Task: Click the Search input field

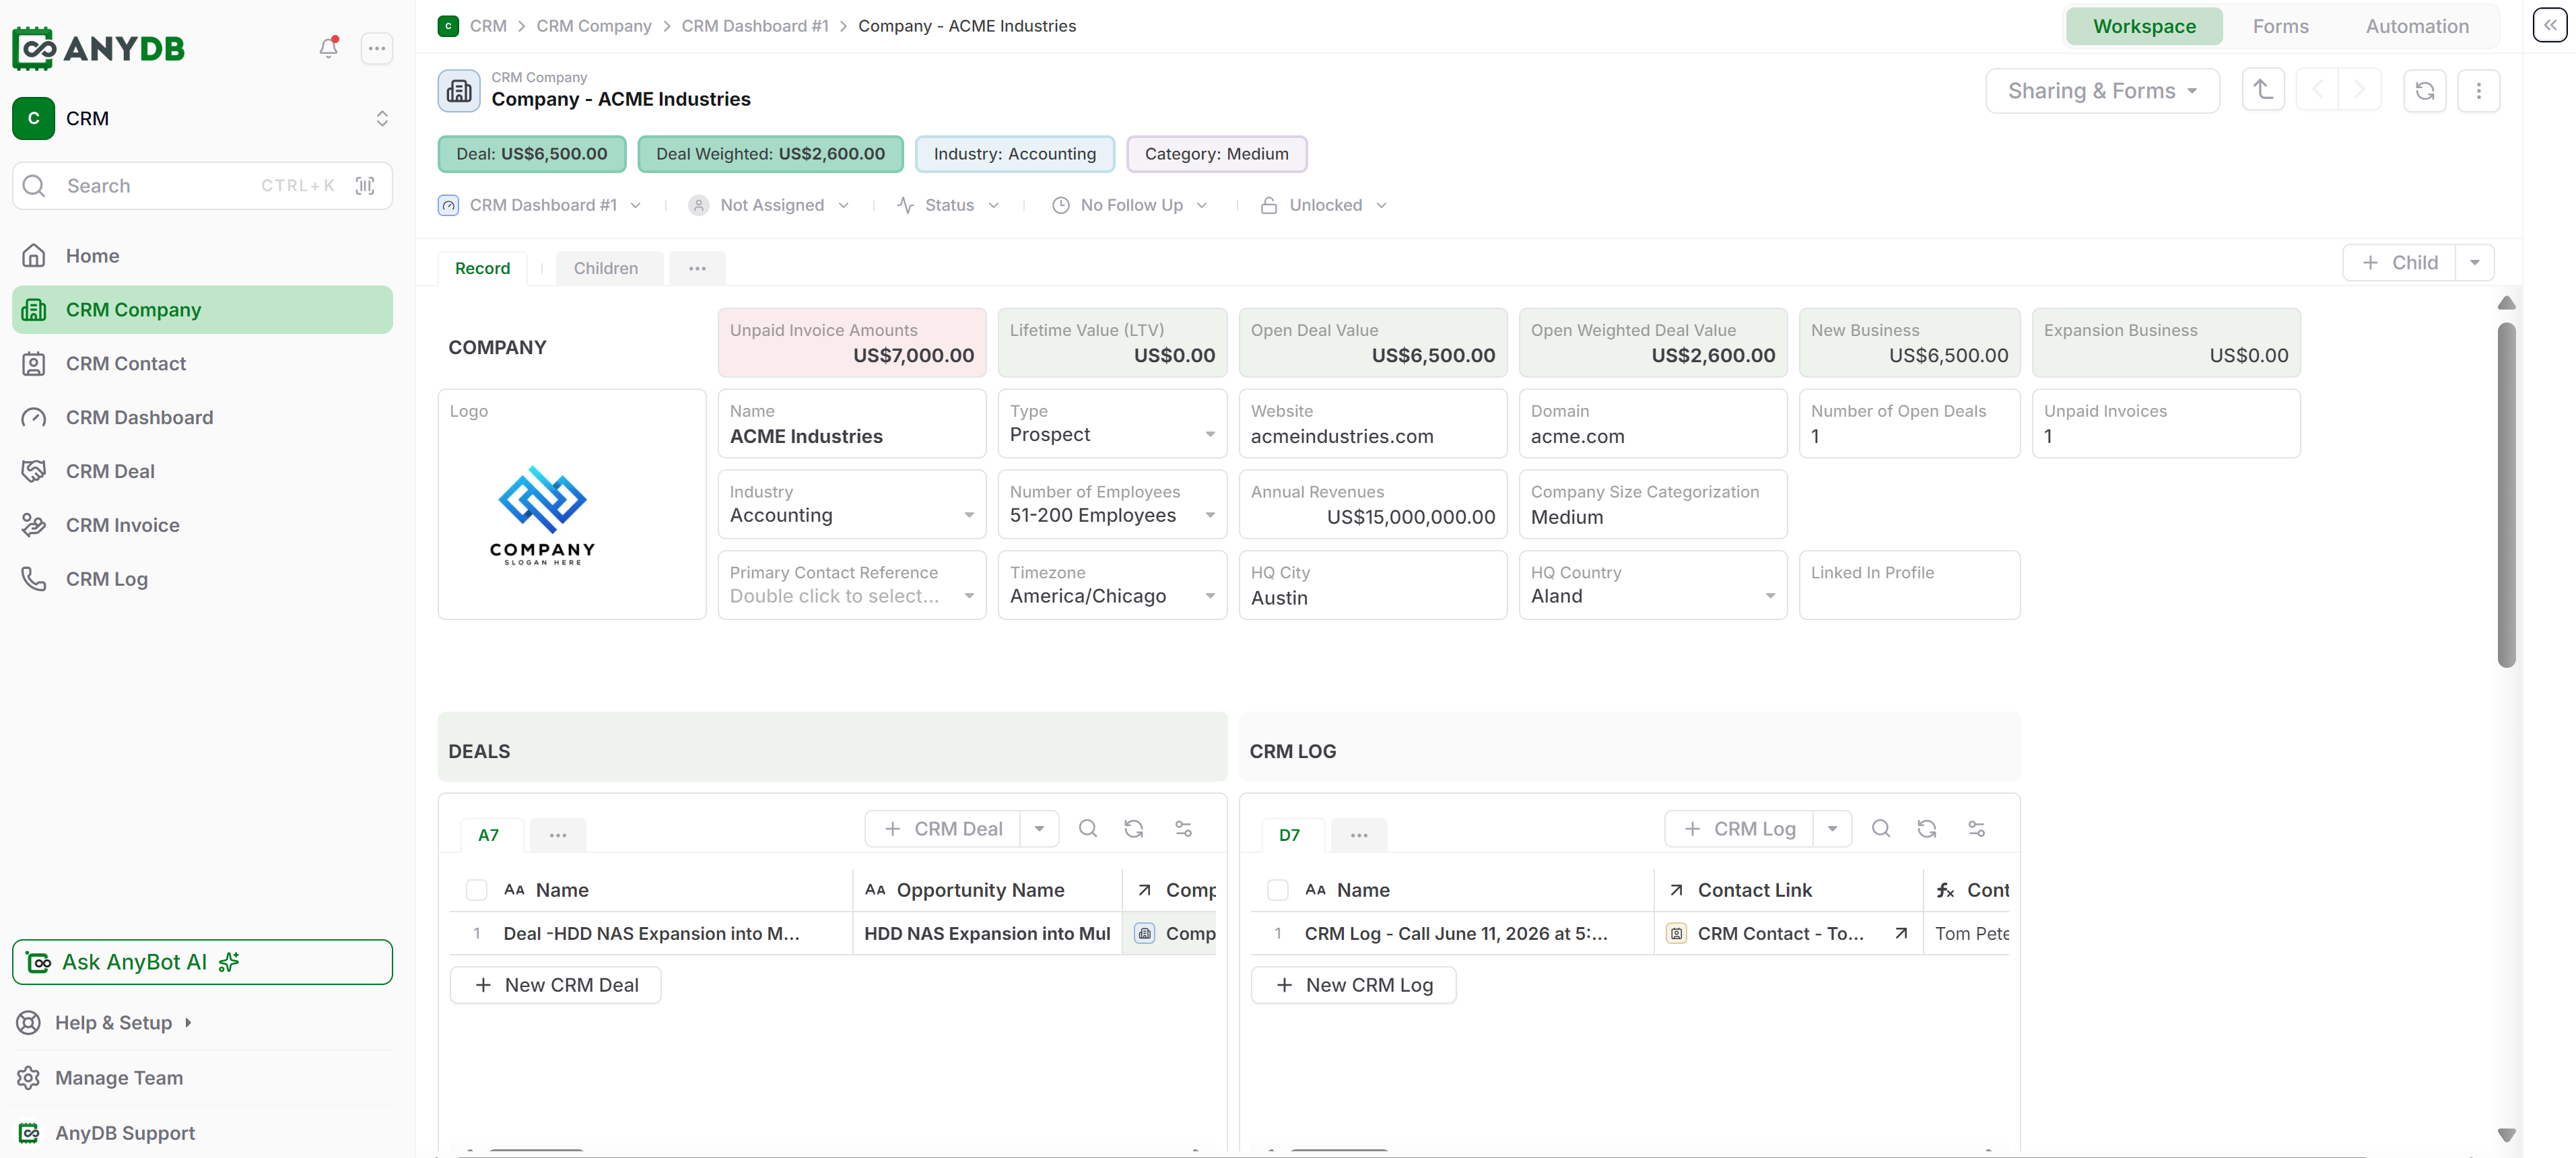Action: coord(202,186)
